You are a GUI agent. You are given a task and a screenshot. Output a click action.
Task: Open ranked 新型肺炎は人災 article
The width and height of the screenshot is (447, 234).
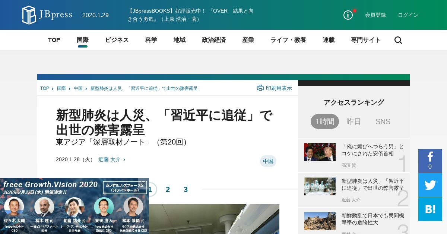coord(373,185)
